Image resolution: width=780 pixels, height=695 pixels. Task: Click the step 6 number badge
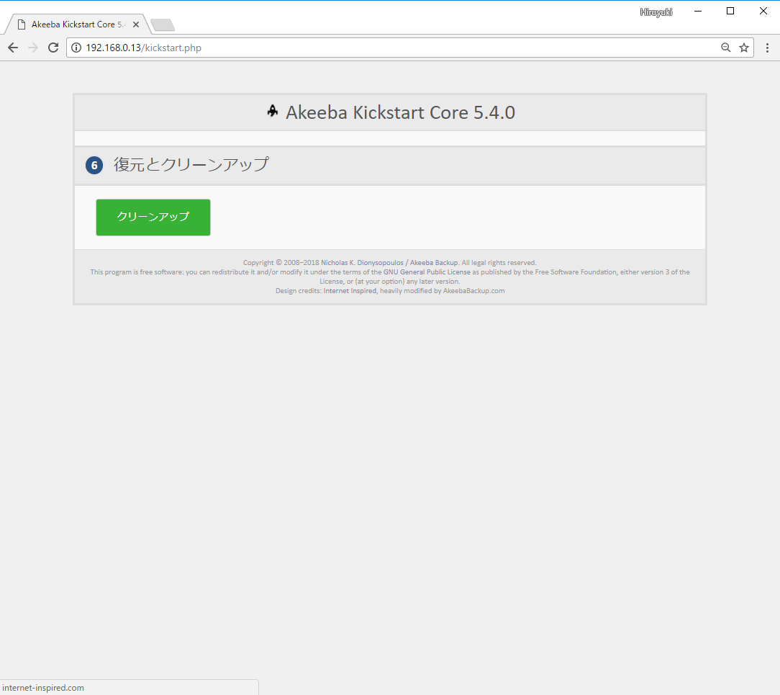click(94, 165)
